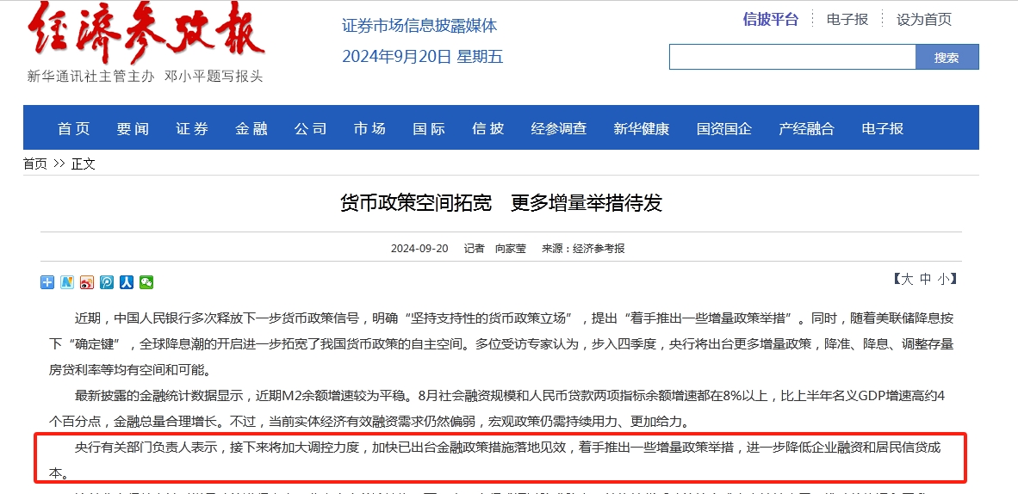1018x494 pixels.
Task: Open the 信披平台 top link
Action: point(771,20)
